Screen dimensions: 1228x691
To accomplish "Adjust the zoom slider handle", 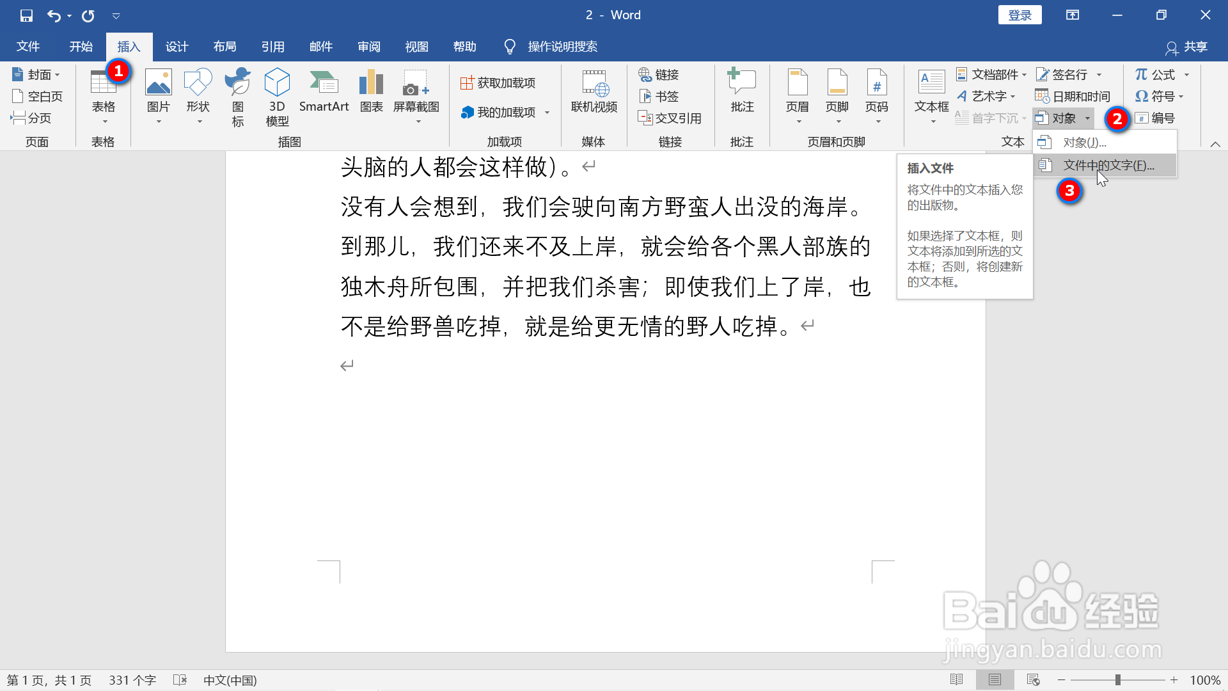I will click(1117, 680).
